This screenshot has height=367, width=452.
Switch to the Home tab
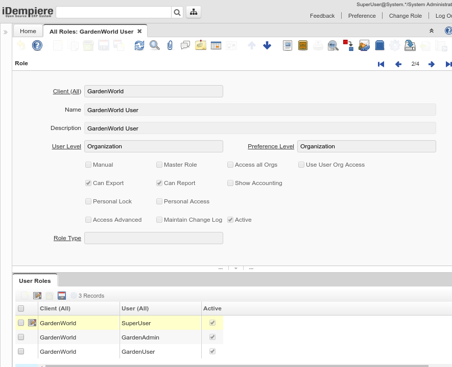28,31
